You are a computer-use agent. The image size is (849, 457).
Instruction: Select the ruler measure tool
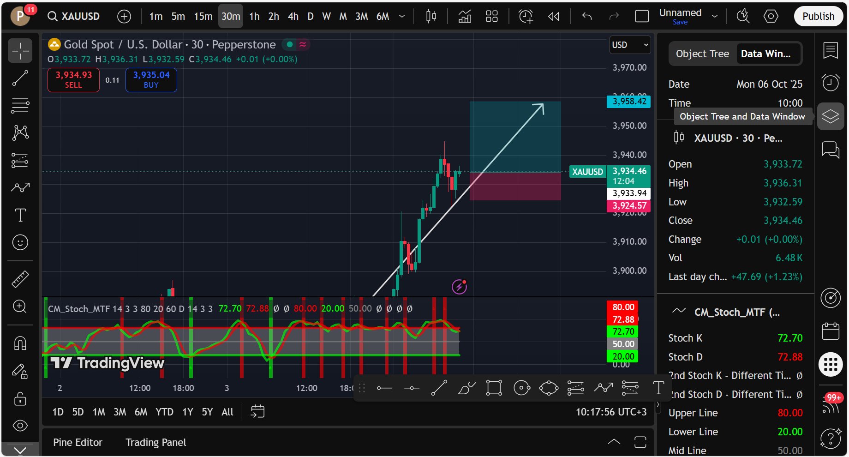pos(20,279)
